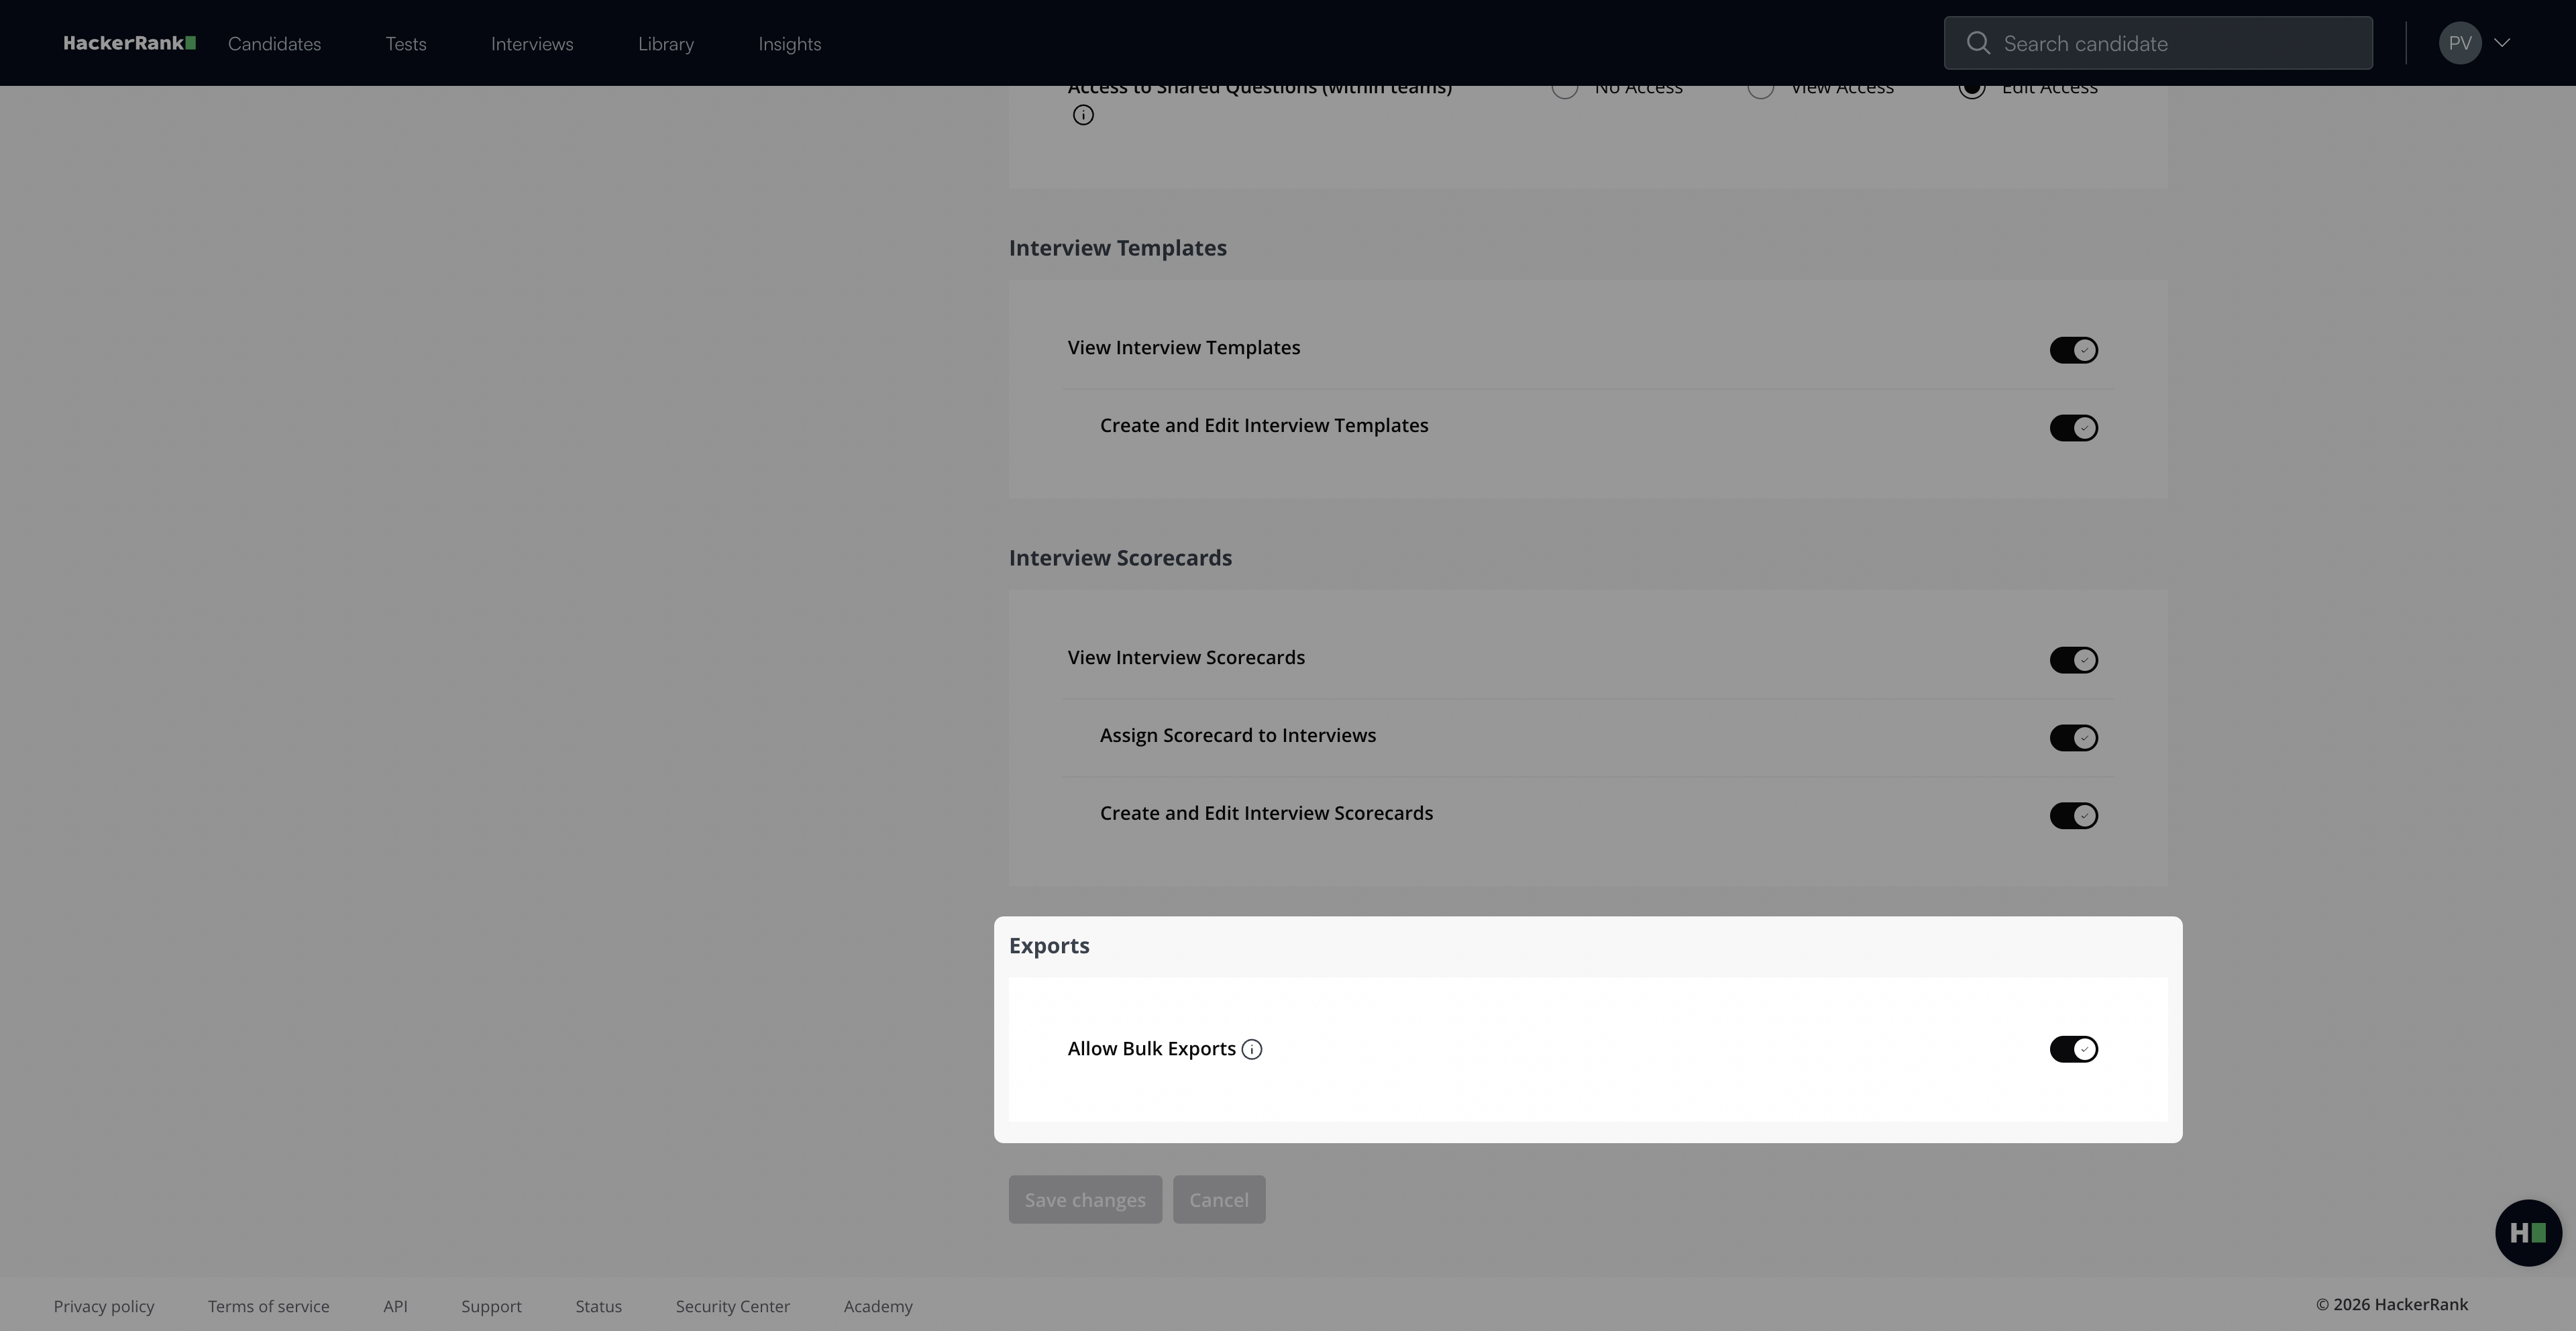The width and height of the screenshot is (2576, 1331).
Task: Toggle Create and Edit Interview Templates
Action: (x=2073, y=428)
